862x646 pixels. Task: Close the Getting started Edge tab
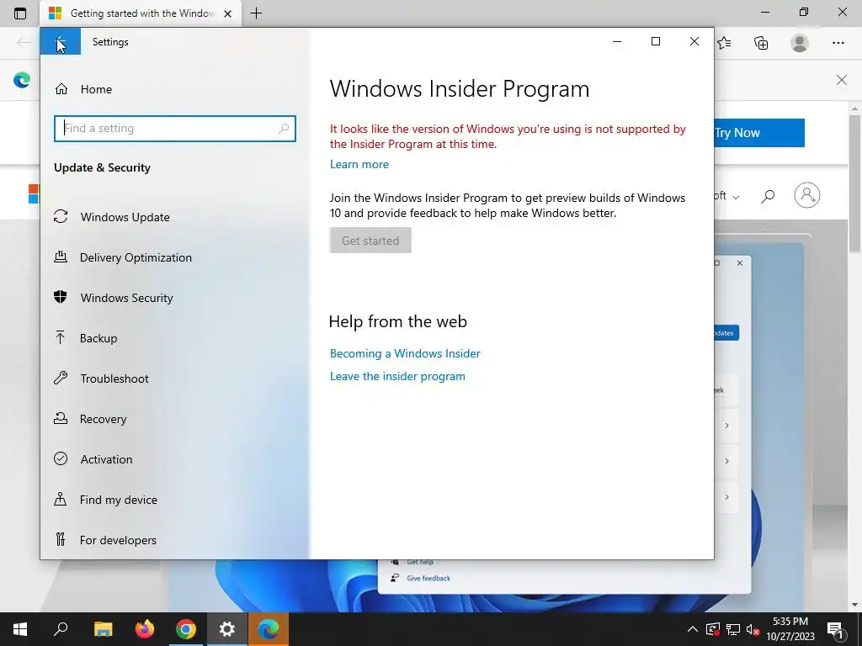227,13
